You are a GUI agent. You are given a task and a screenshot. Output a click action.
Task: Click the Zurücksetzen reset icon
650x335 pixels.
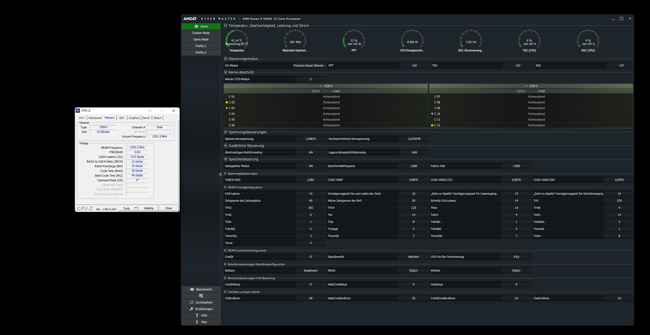(192, 302)
